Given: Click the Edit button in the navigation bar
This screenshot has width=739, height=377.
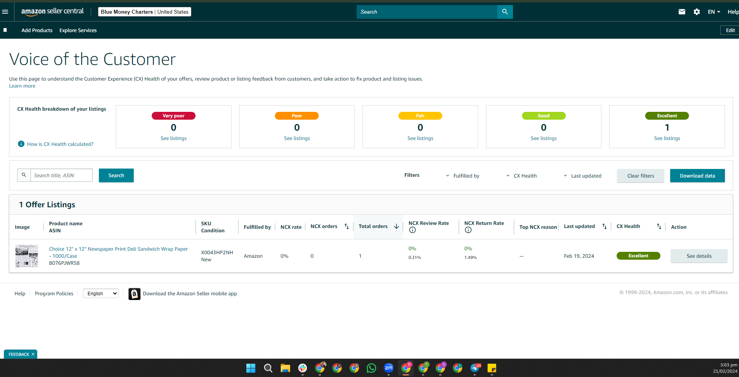Looking at the screenshot, I should click(x=730, y=30).
